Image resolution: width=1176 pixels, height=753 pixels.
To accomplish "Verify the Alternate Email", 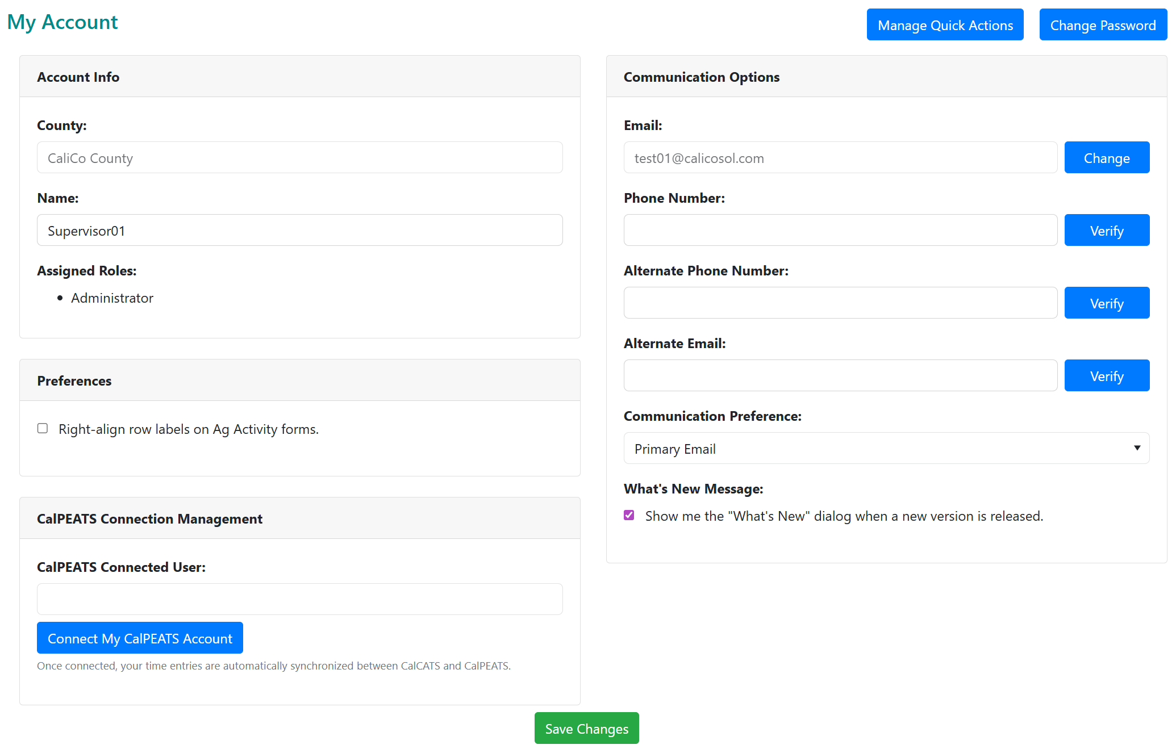I will pos(1106,376).
